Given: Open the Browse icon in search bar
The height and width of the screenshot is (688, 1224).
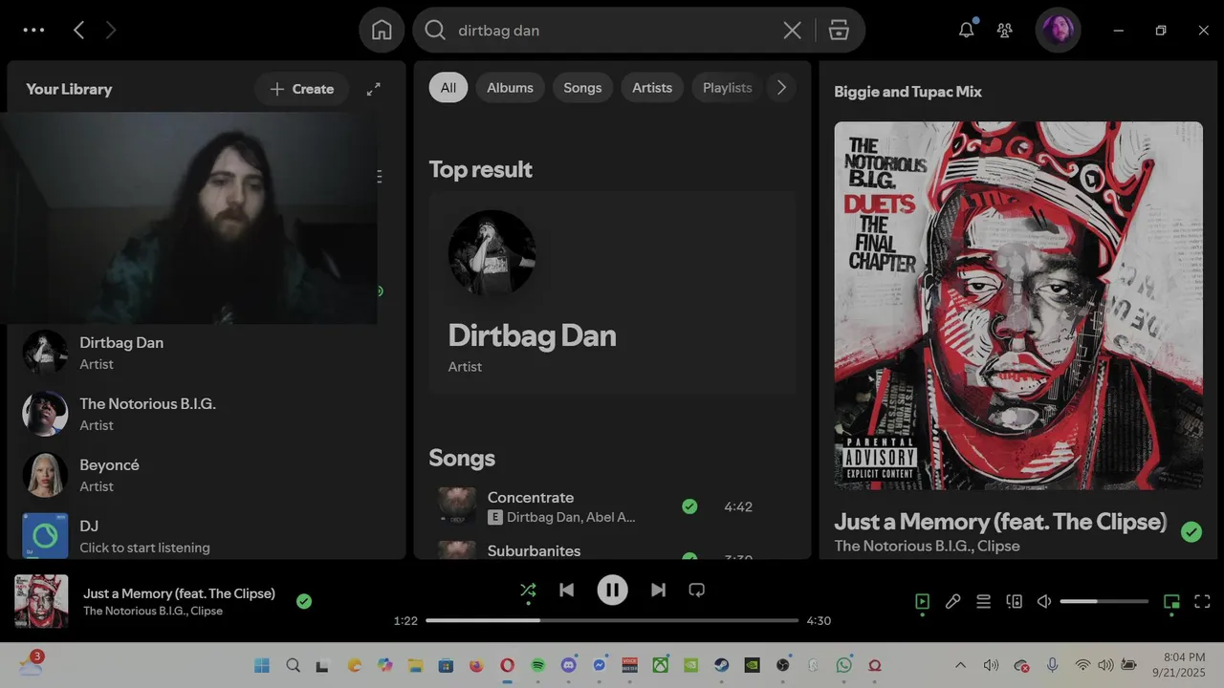Looking at the screenshot, I should 839,31.
